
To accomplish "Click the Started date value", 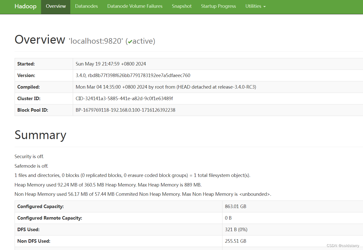I will point(111,64).
